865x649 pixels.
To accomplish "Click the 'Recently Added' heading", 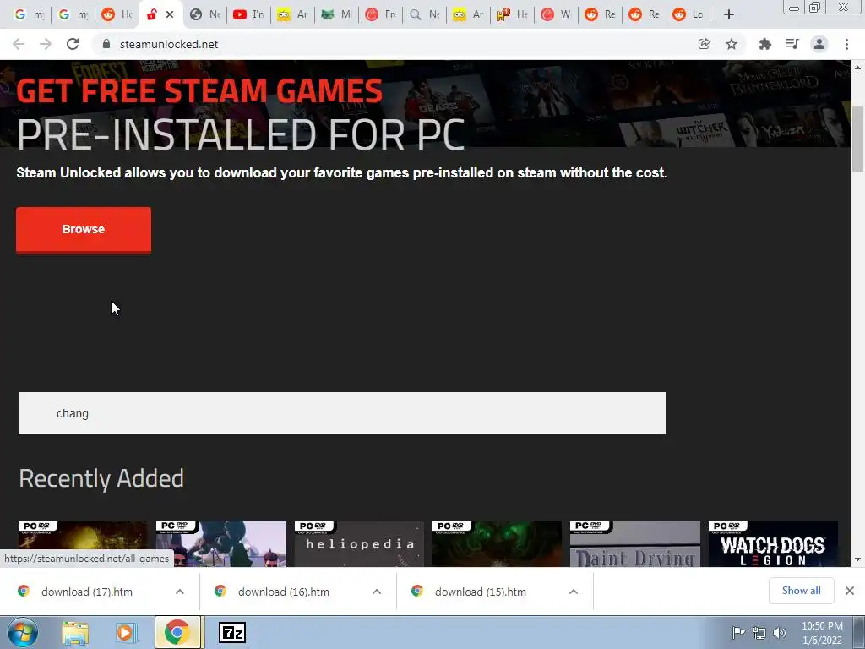I will (x=101, y=478).
